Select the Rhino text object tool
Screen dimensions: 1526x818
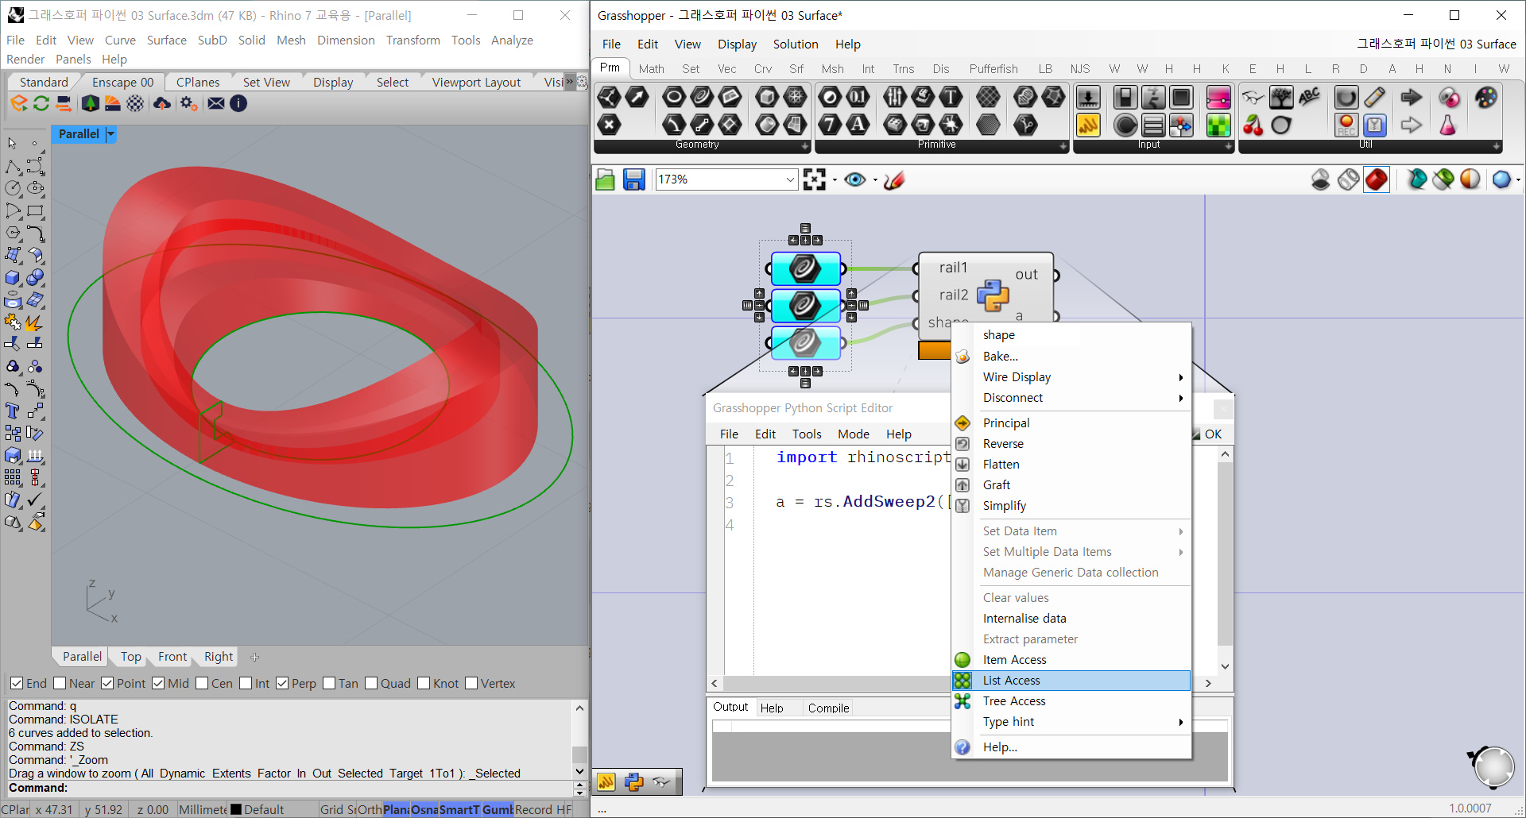13,411
